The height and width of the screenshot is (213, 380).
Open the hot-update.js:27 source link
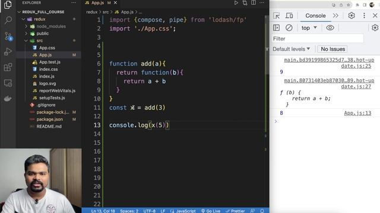point(329,83)
